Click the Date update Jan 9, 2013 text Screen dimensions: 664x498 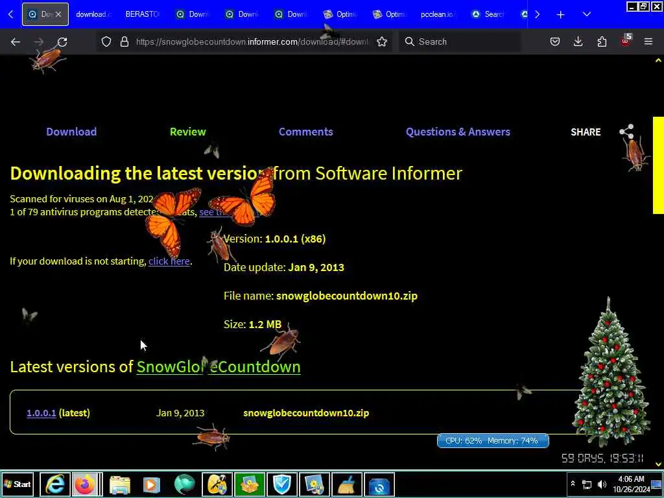click(x=284, y=267)
